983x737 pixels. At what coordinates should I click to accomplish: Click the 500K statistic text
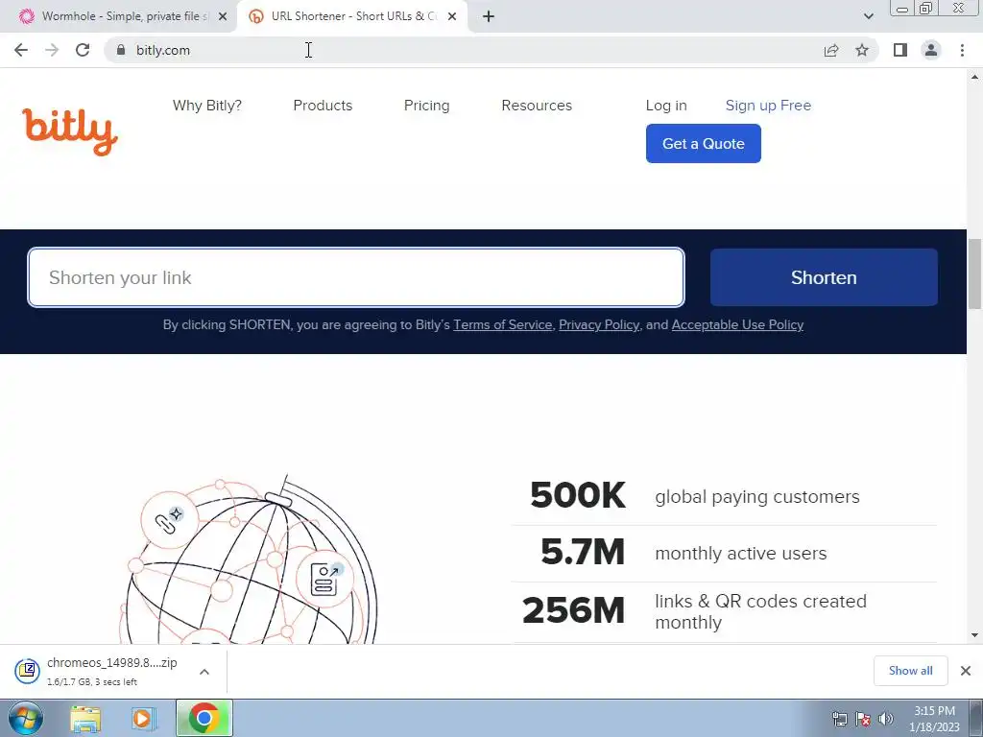tap(577, 496)
